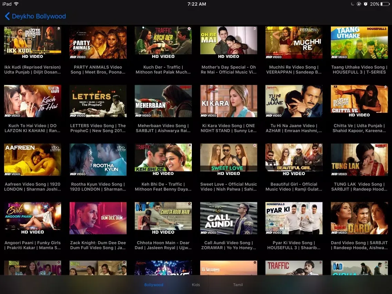Open the Ikk Kudi video thumbnail
Viewport: 392px width, 294px height.
(x=32, y=42)
